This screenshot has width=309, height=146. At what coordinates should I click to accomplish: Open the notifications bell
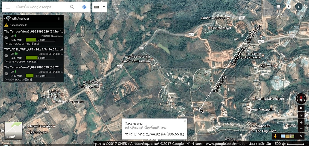tap(289, 7)
